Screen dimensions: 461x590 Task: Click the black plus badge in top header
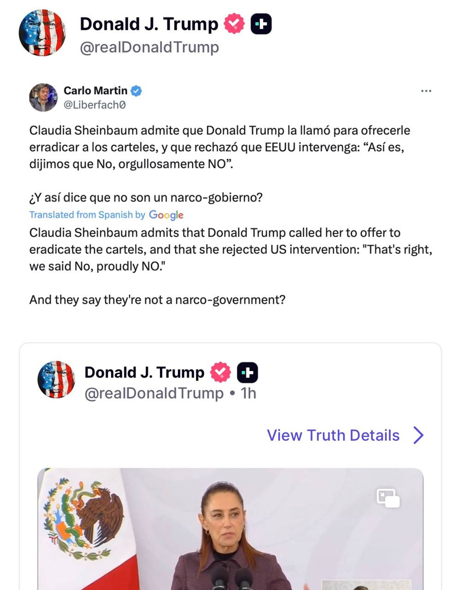tap(261, 24)
